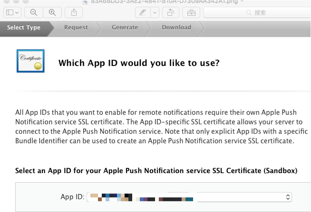Expand the markup pen options arrow

(x=155, y=13)
